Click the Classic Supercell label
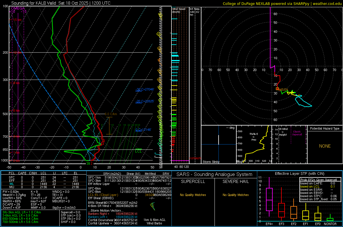Screen dimensions: 343x227 297,133
